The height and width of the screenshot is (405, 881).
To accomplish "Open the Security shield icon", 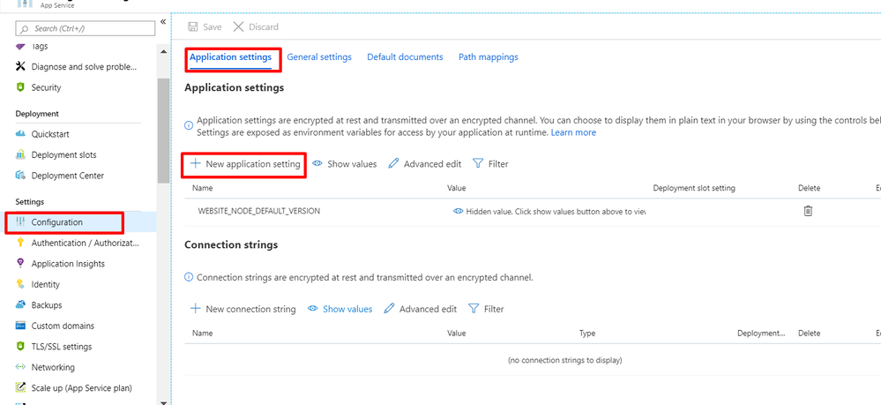I will coord(21,87).
